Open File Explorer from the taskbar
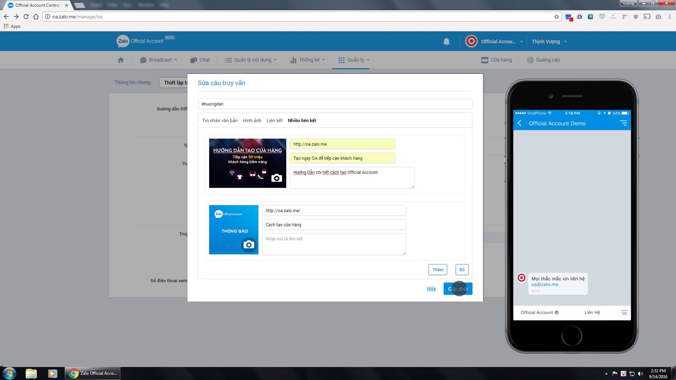Viewport: 676px width, 380px height. [31, 373]
